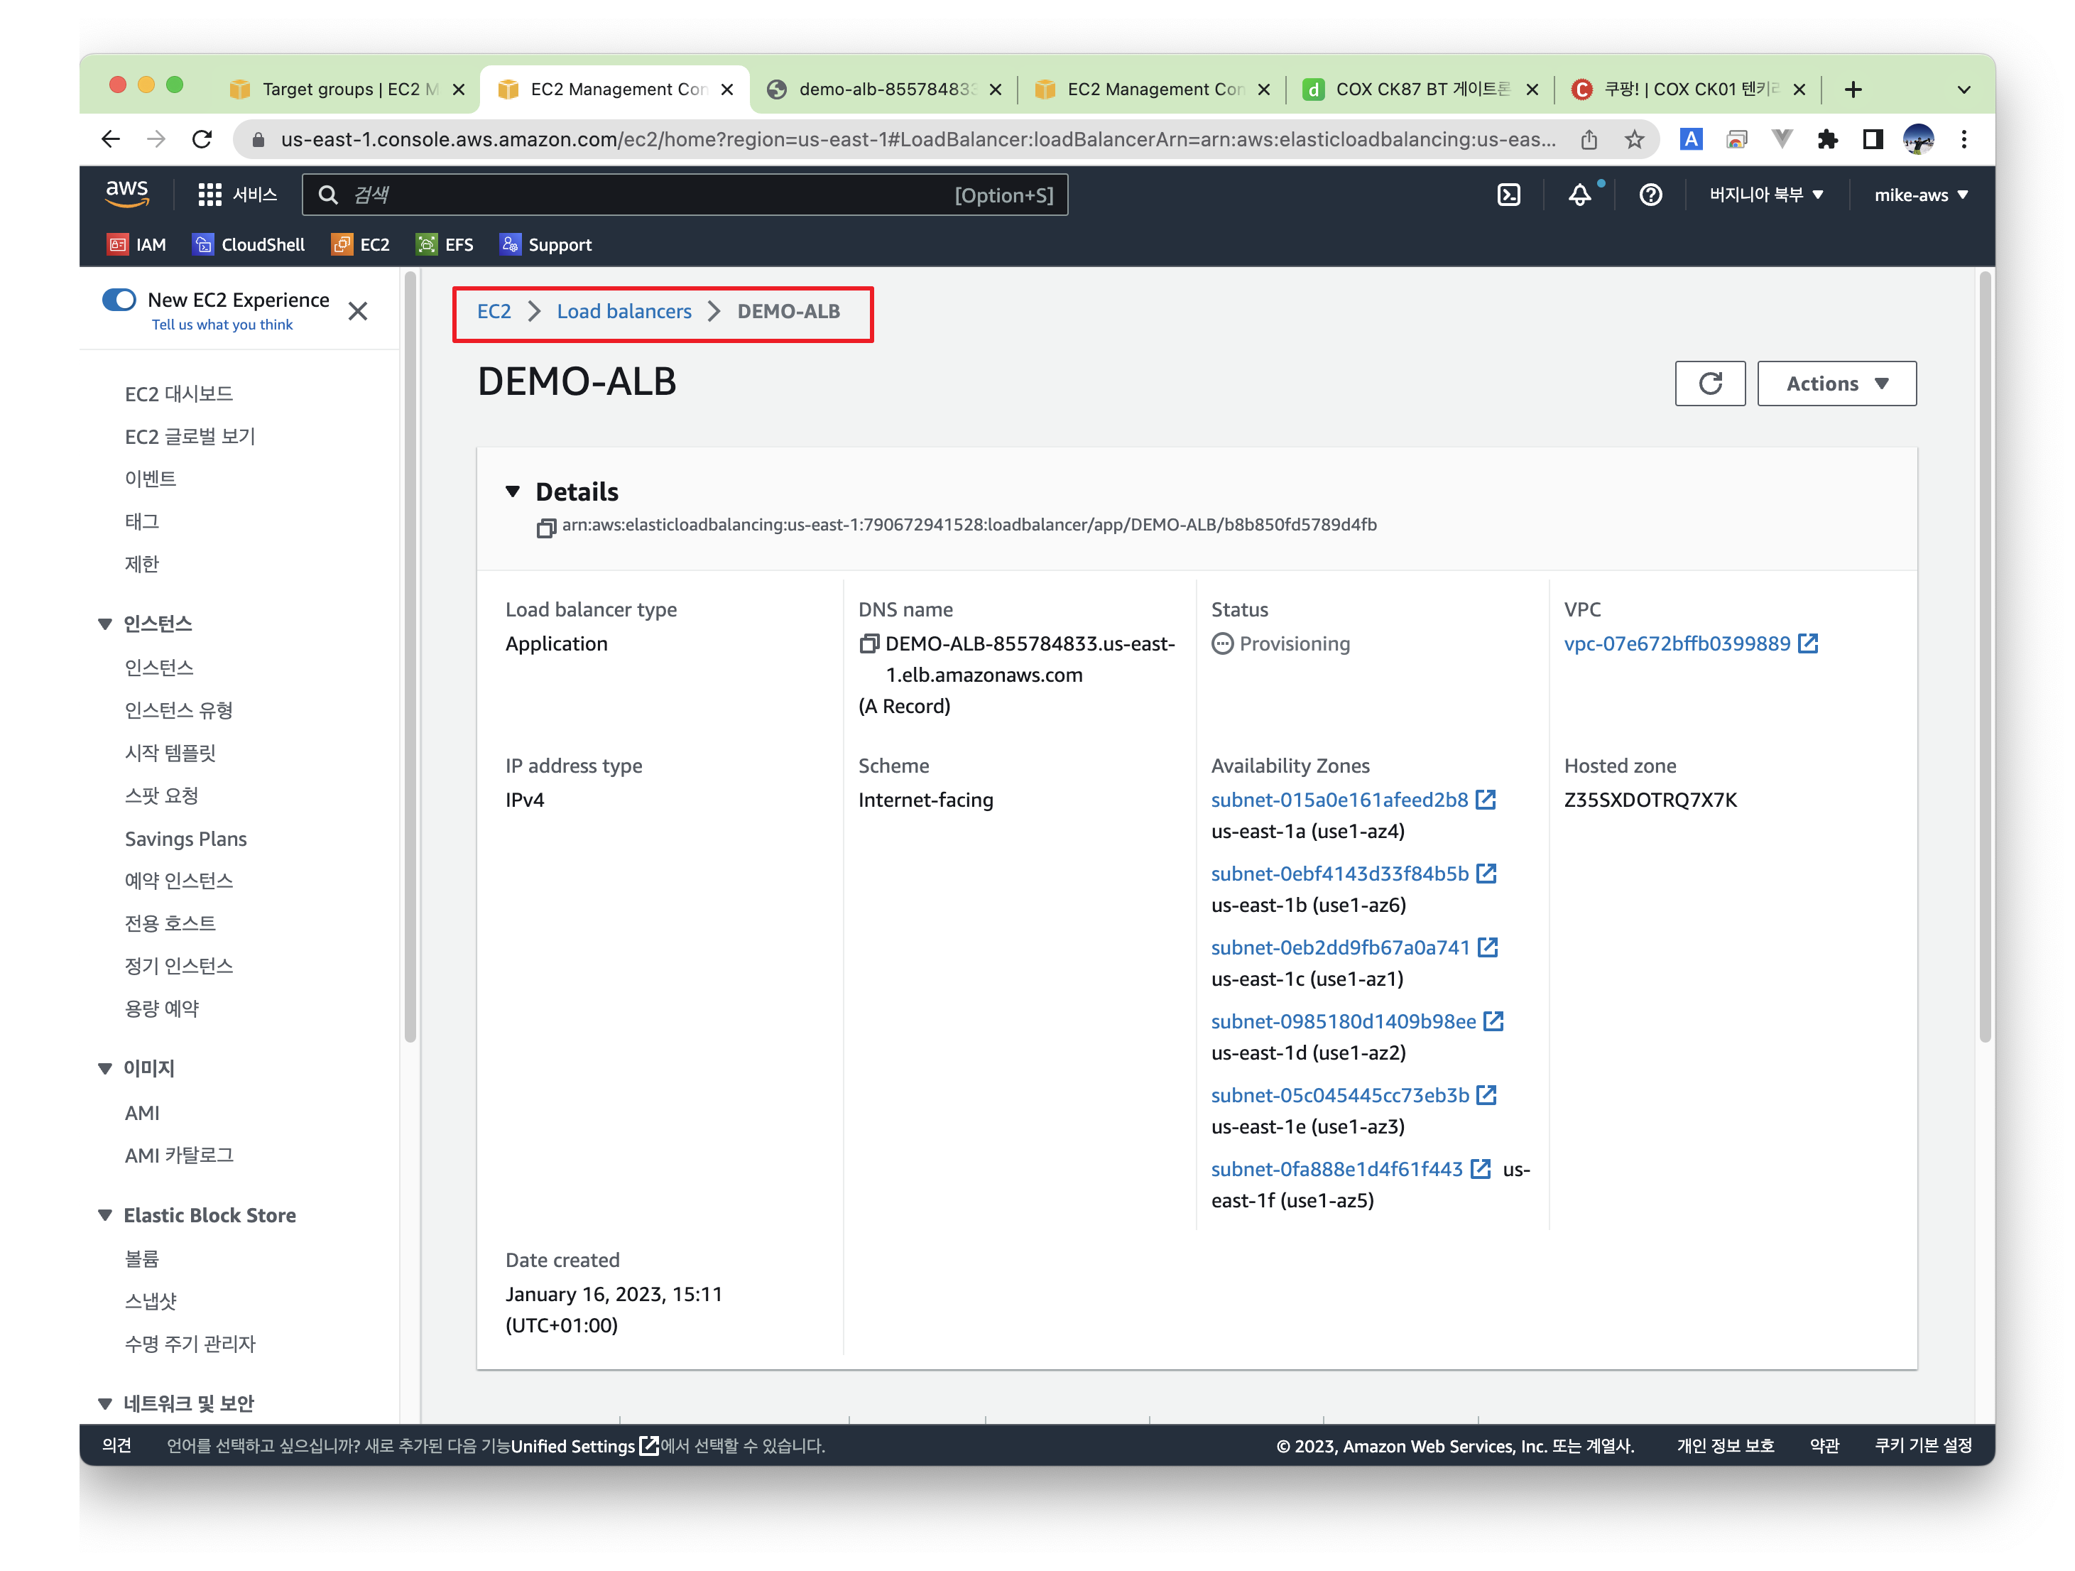Bookmark this page with star icon
The height and width of the screenshot is (1571, 2075).
point(1634,140)
